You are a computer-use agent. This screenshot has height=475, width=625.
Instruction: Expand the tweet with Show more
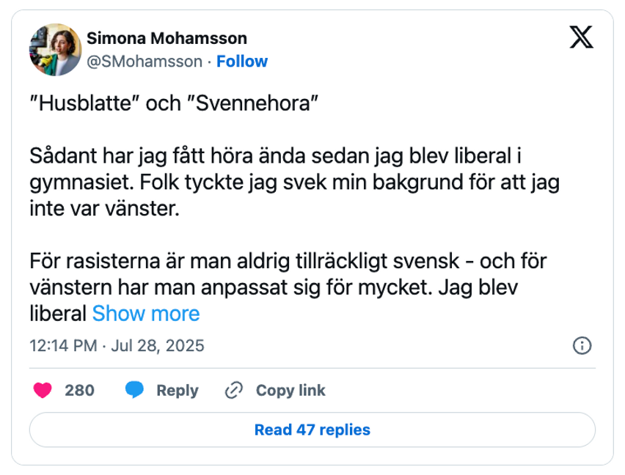[145, 314]
